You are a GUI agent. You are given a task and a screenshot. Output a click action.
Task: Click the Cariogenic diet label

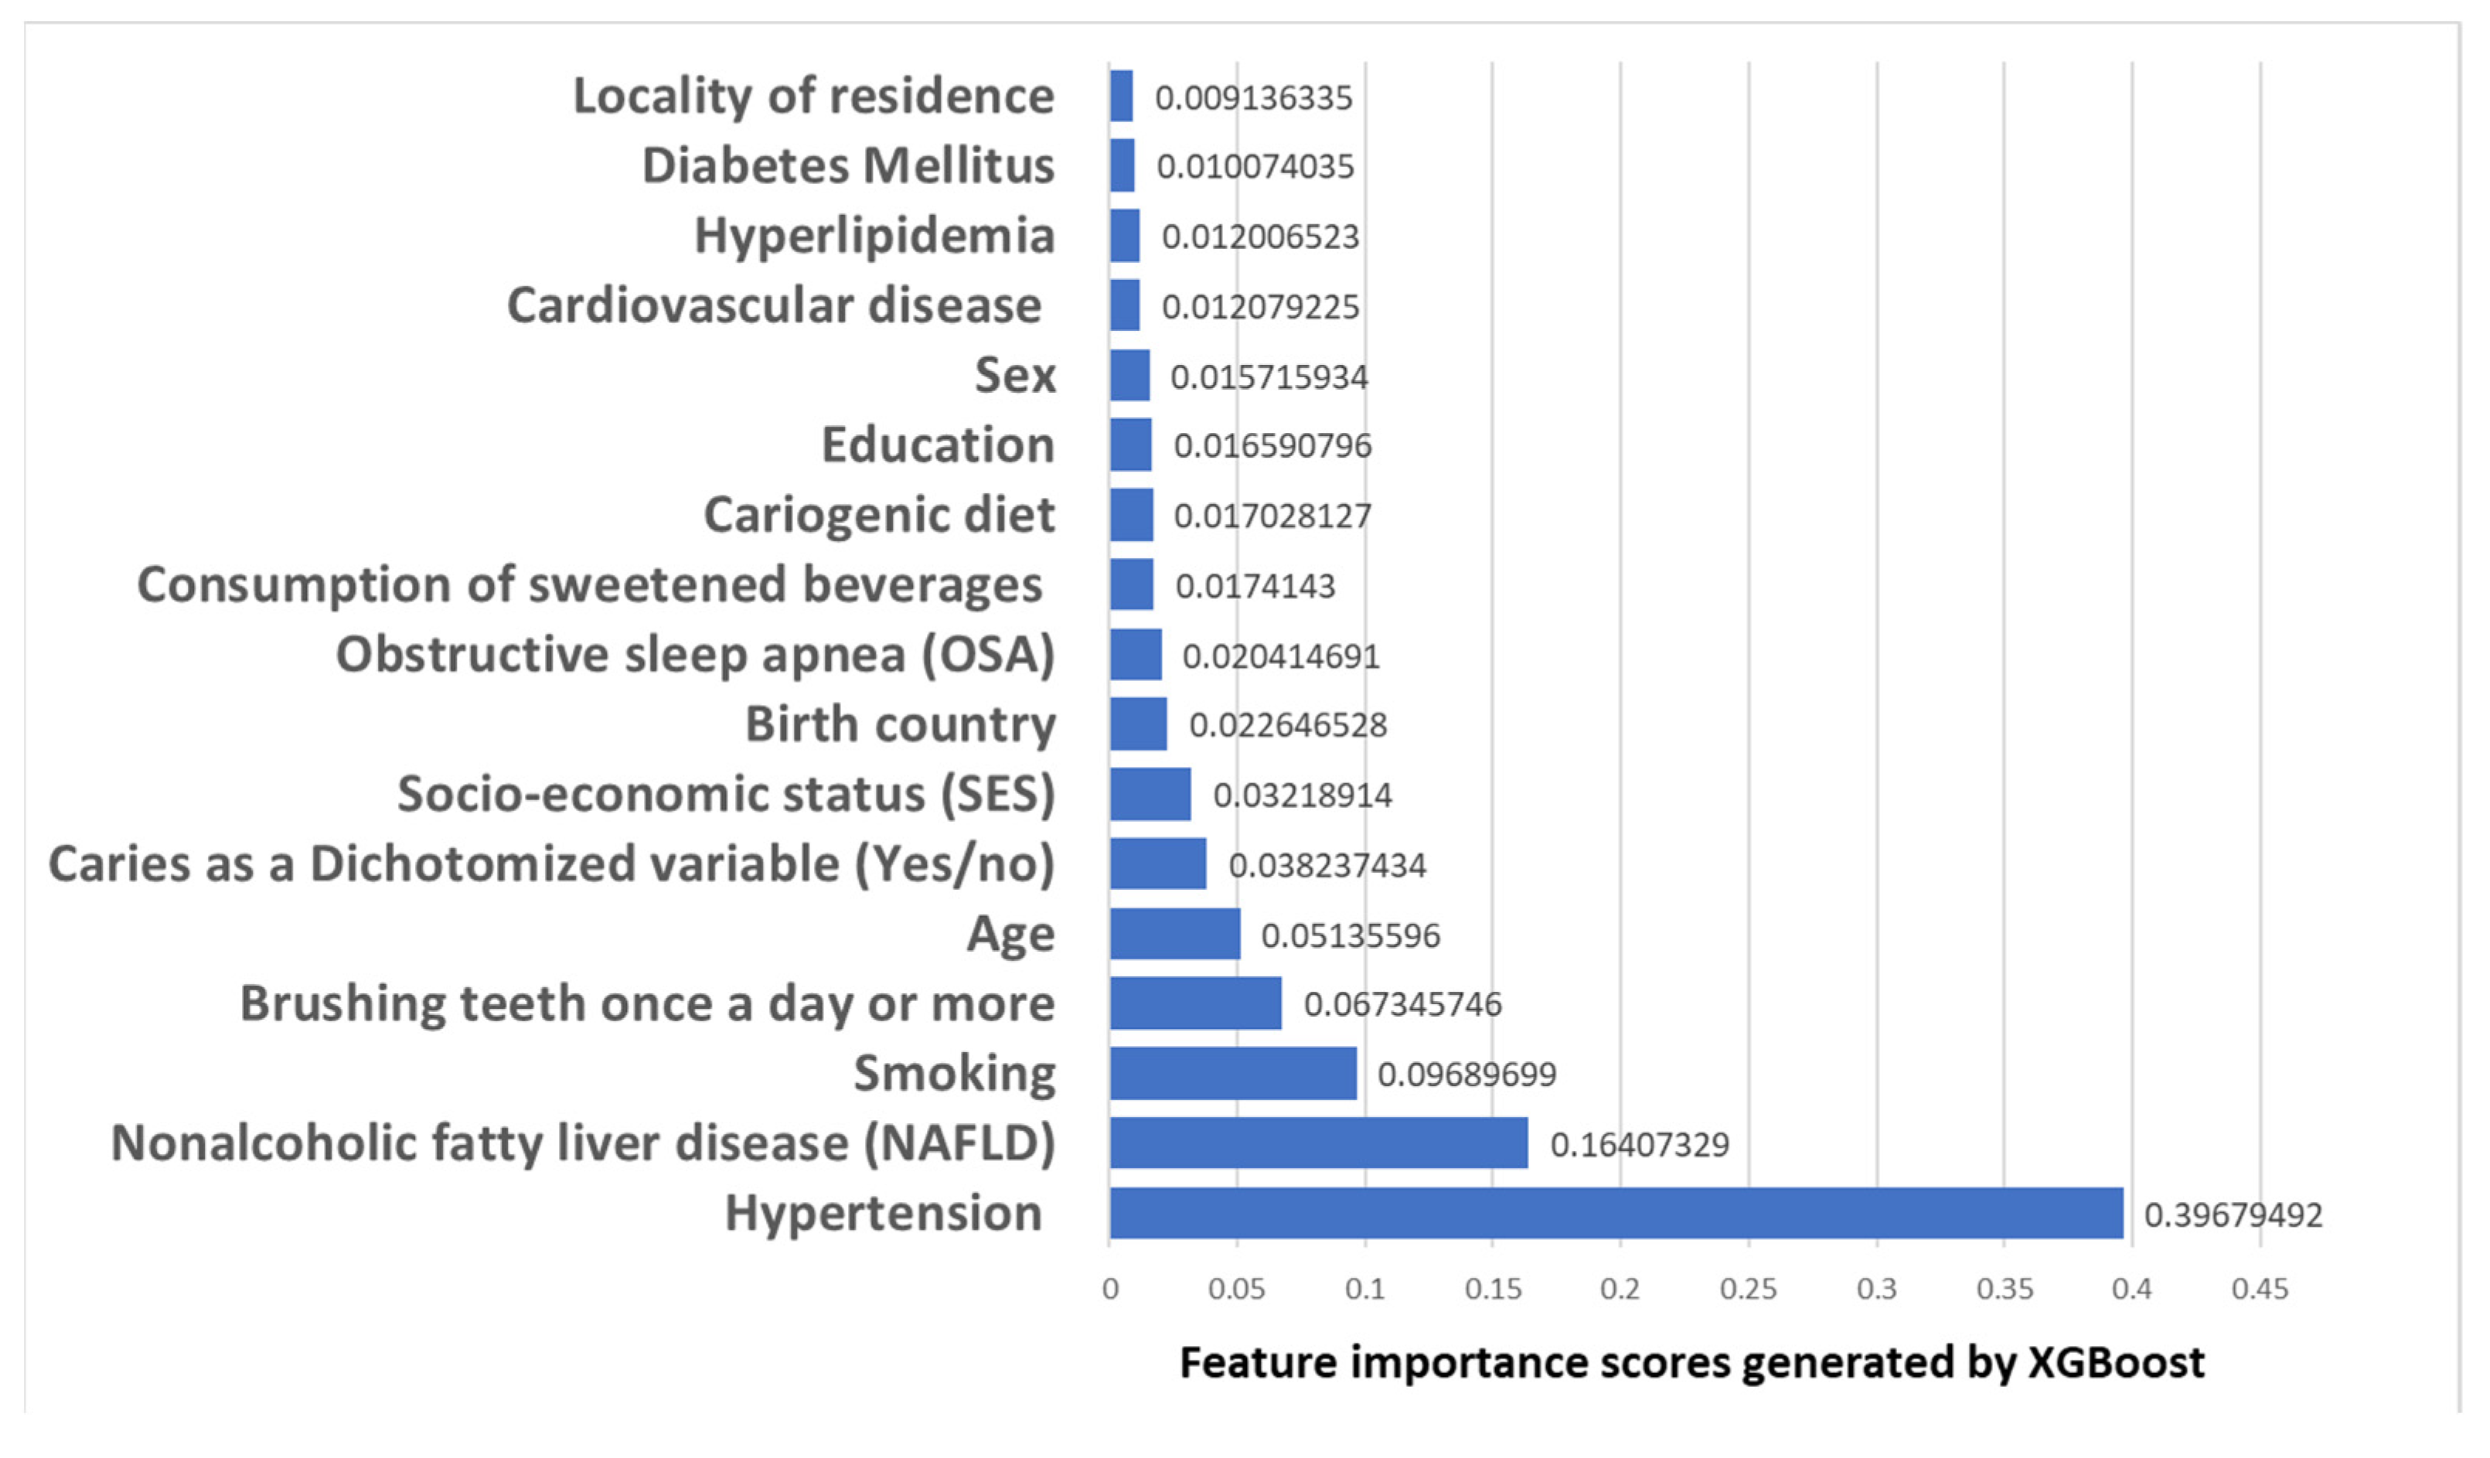(878, 515)
